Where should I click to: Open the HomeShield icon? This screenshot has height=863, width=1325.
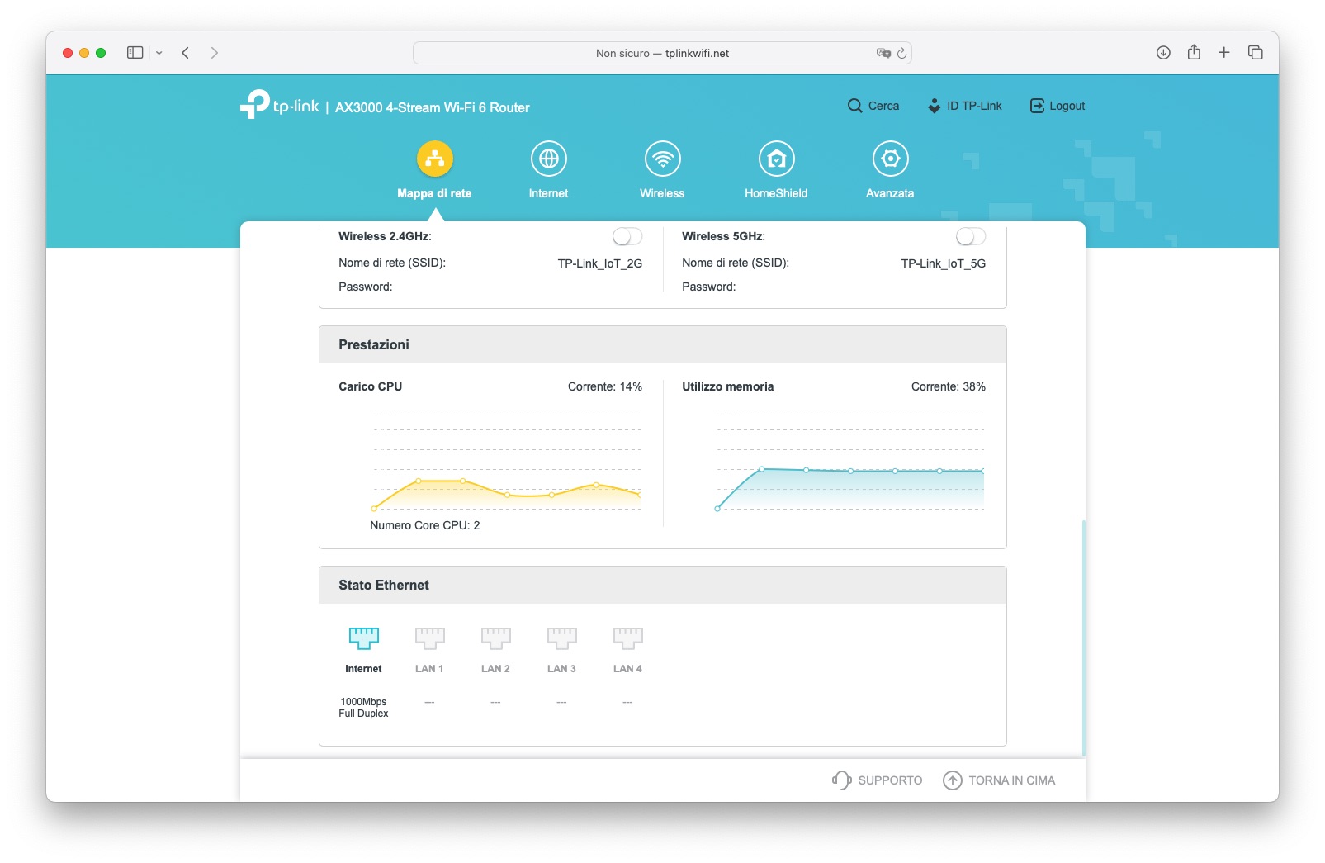[776, 159]
